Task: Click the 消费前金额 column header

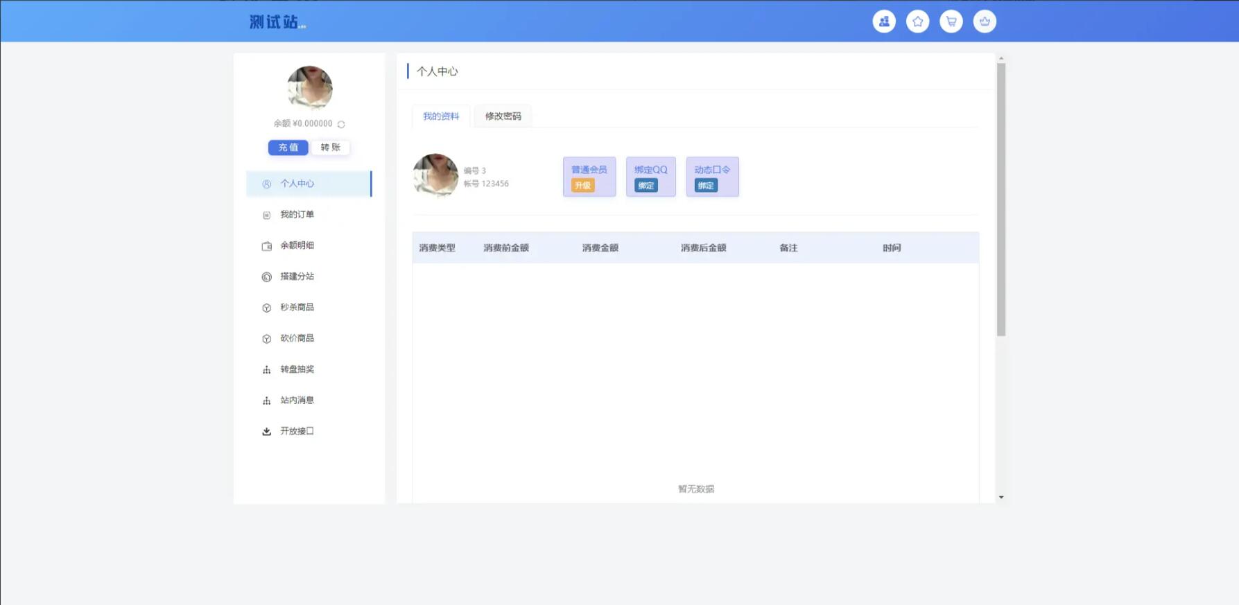Action: pyautogui.click(x=506, y=248)
